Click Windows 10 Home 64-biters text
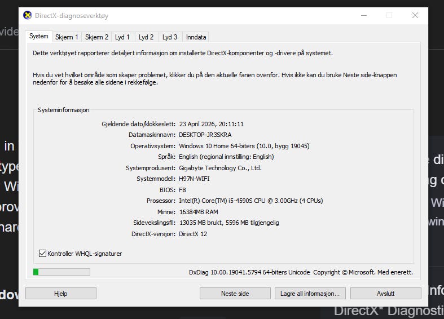Screen dimensions: 444x319 (244, 146)
